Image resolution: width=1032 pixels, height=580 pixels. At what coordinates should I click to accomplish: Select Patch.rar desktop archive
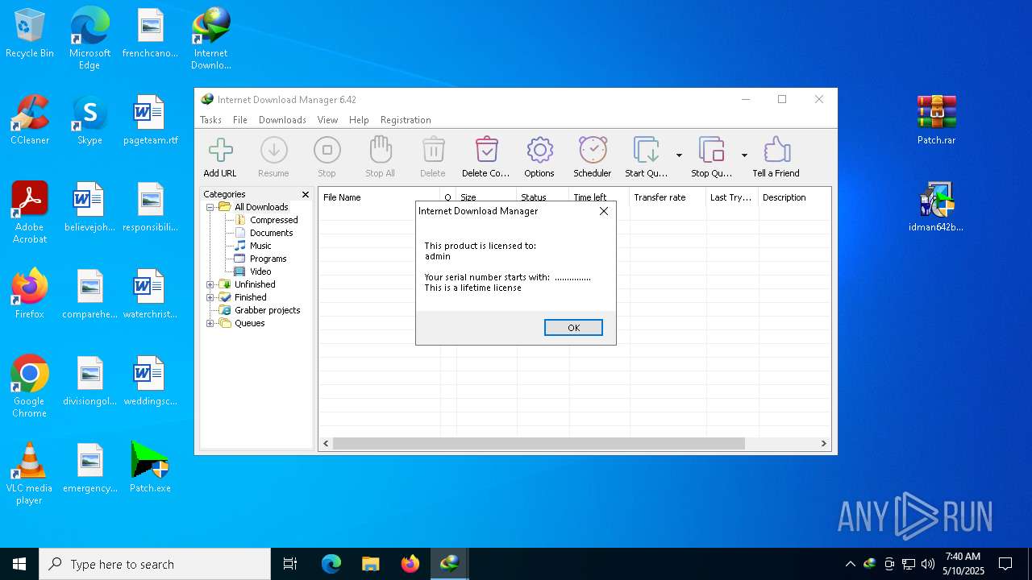pos(936,120)
